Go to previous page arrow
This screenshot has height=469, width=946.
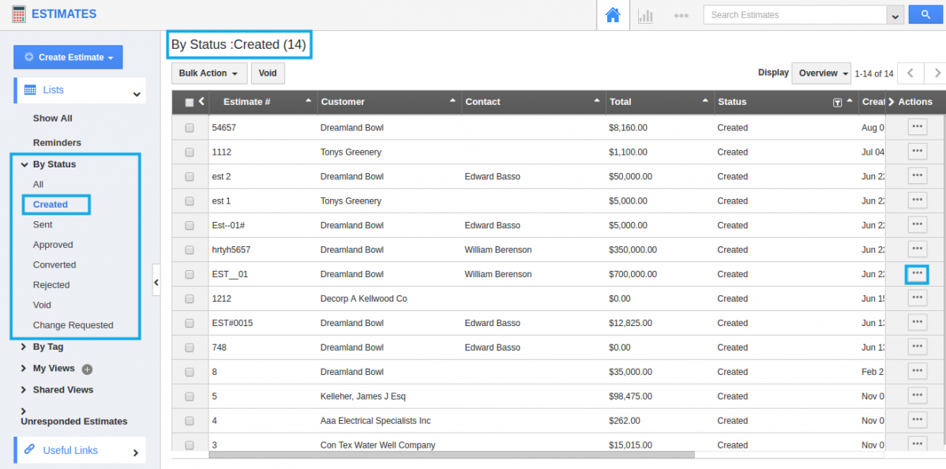pos(910,73)
